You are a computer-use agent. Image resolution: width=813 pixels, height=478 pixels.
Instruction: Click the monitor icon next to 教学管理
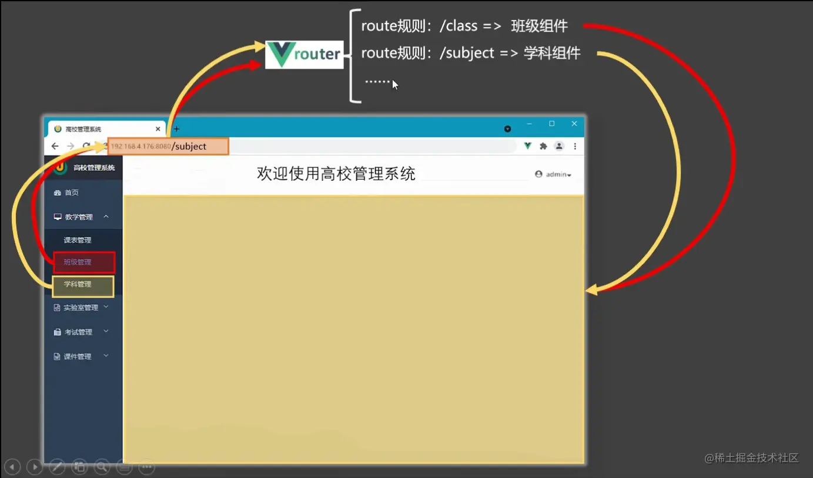click(x=56, y=216)
